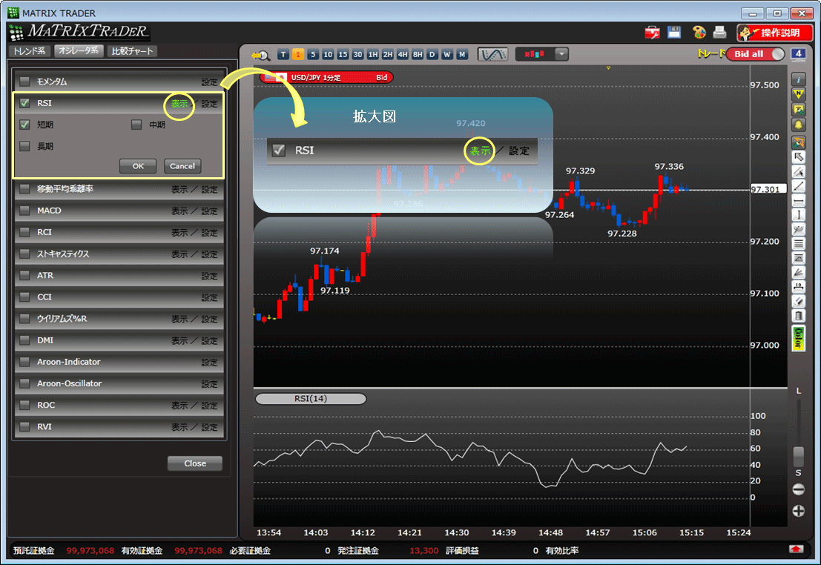Select the arrow cursor tool
The height and width of the screenshot is (565, 821).
[x=799, y=156]
